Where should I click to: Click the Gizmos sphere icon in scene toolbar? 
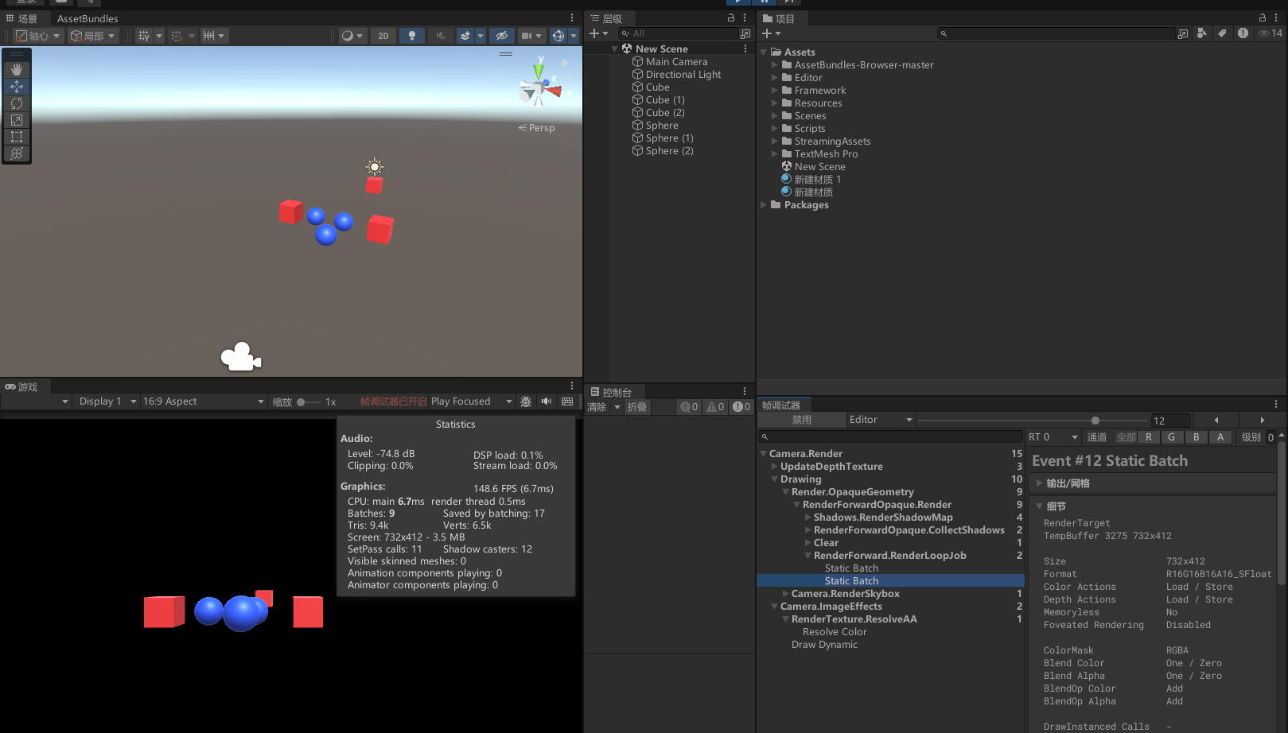558,36
